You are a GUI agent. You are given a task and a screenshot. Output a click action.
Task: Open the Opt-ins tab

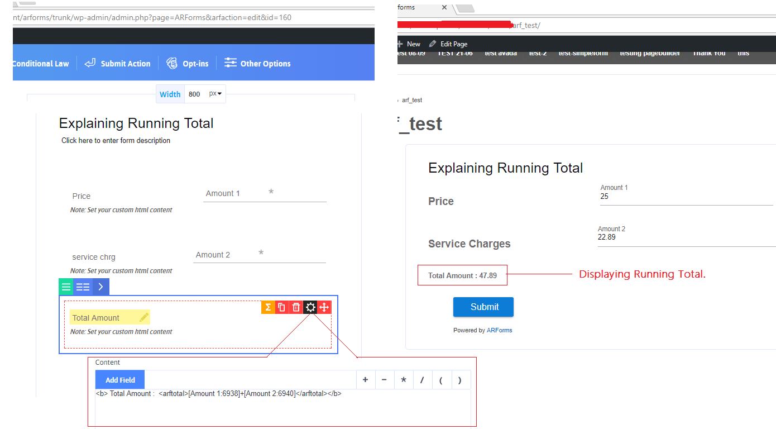[188, 64]
